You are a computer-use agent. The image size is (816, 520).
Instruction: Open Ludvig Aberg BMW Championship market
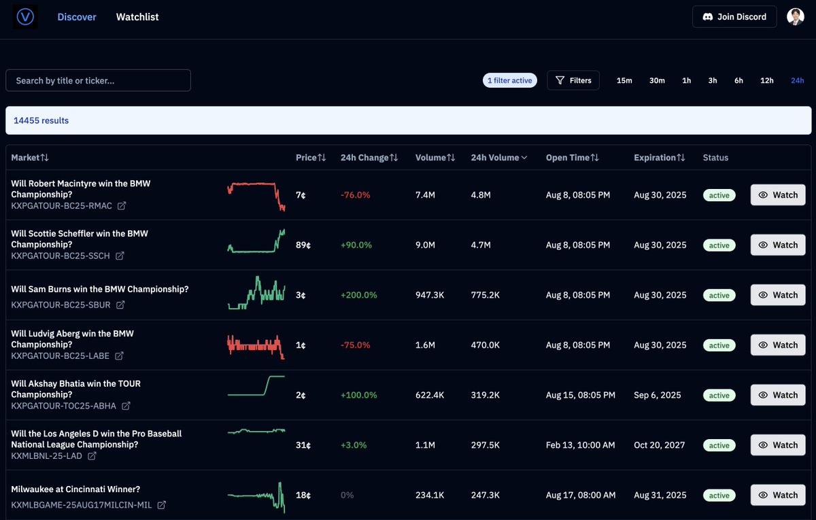pyautogui.click(x=73, y=339)
